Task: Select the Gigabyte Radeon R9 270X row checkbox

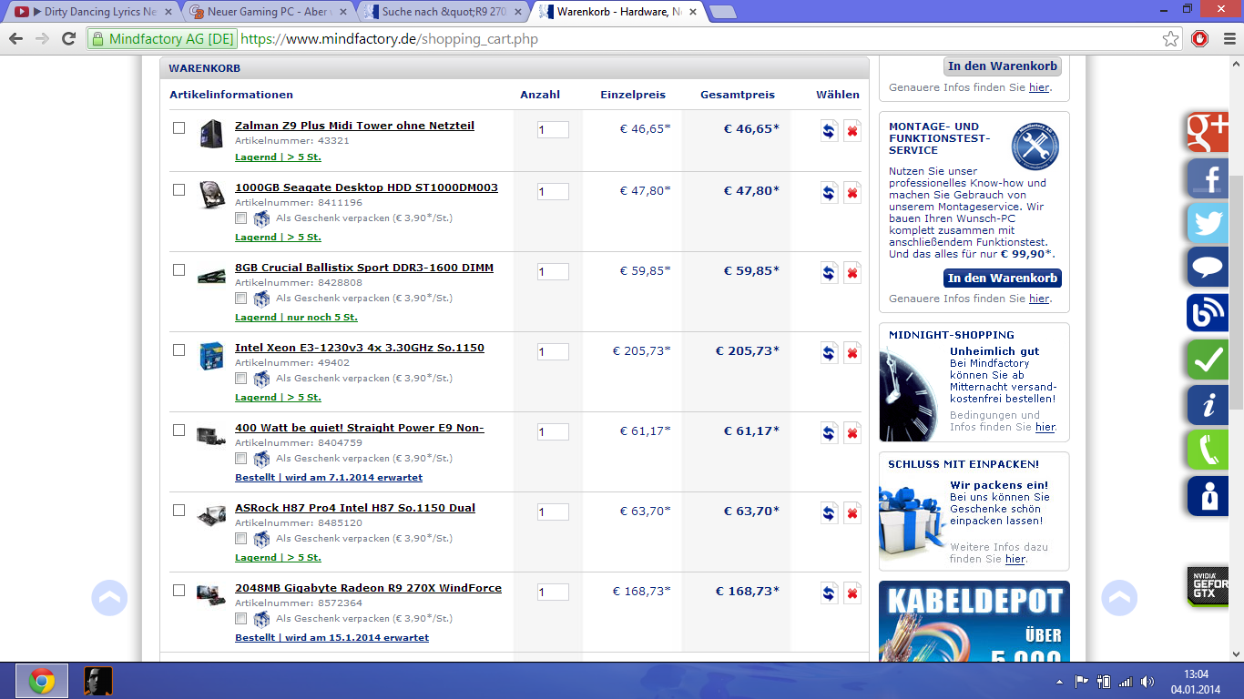Action: (x=179, y=590)
